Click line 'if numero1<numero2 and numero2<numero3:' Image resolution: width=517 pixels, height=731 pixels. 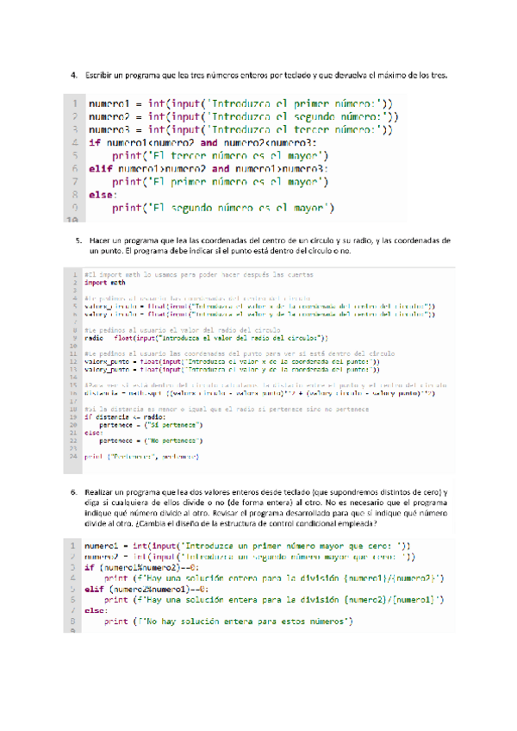click(202, 142)
